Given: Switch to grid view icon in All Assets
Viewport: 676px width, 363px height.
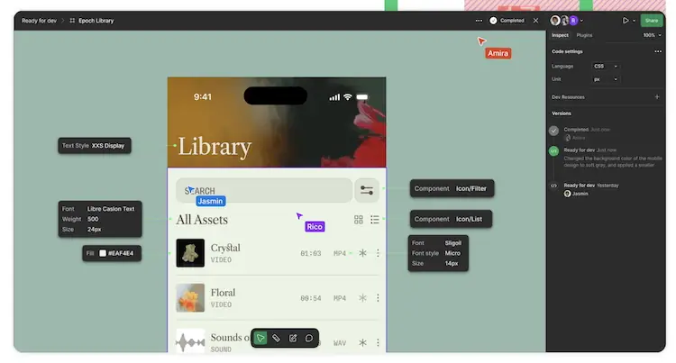Looking at the screenshot, I should click(x=359, y=220).
